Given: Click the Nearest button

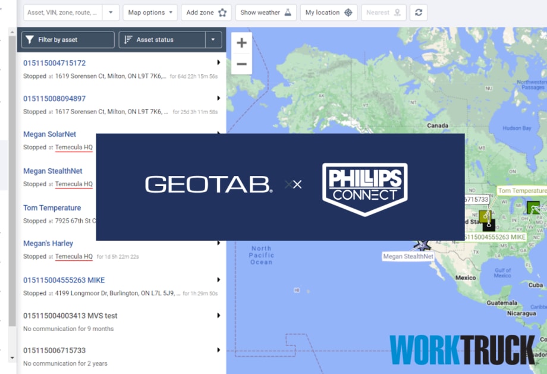Looking at the screenshot, I should 383,12.
